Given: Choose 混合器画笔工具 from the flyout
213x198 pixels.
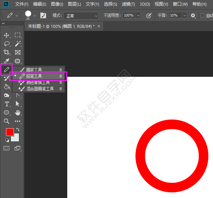Looking at the screenshot, I should tap(38, 89).
